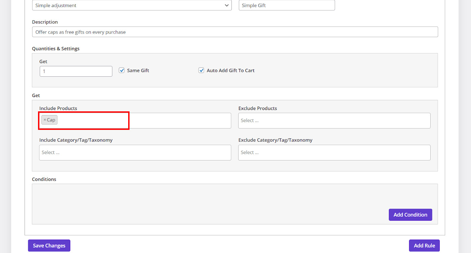Image resolution: width=471 pixels, height=253 pixels.
Task: Toggle Auto Add Gift To Cart checkbox
Action: pos(201,70)
